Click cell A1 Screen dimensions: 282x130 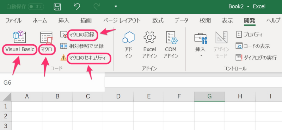27,106
